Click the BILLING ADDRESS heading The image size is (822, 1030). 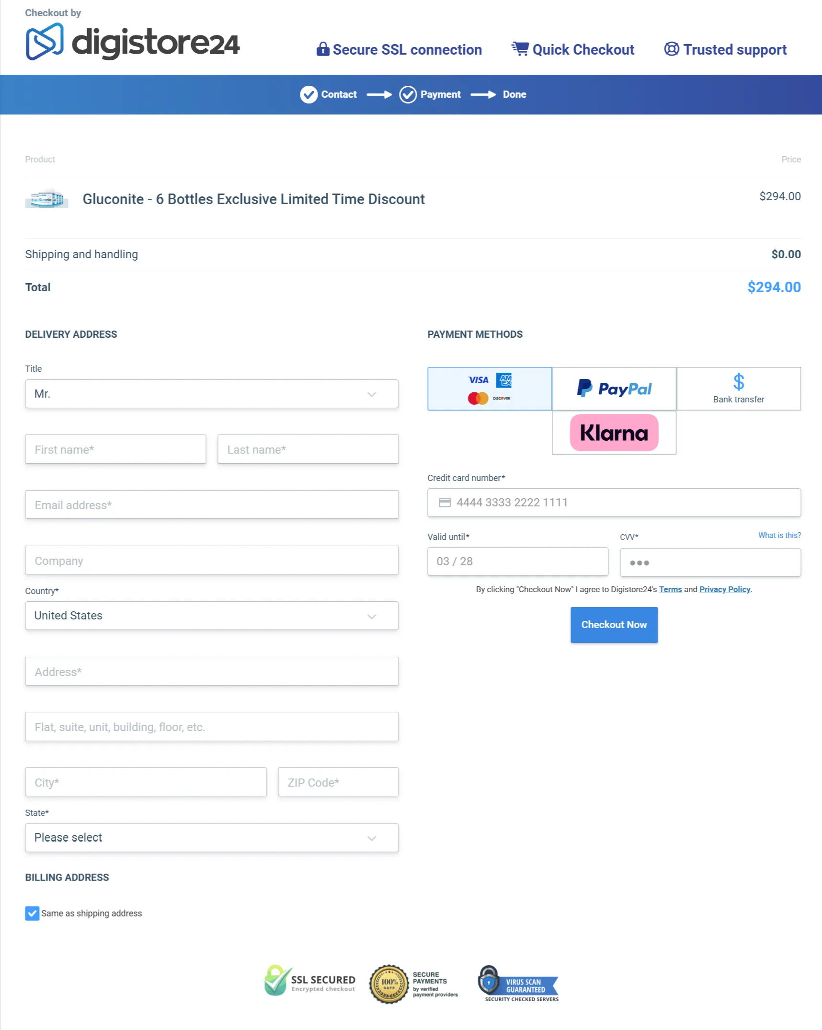pyautogui.click(x=67, y=878)
